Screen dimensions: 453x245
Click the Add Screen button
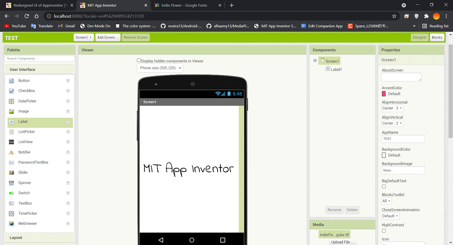point(108,37)
